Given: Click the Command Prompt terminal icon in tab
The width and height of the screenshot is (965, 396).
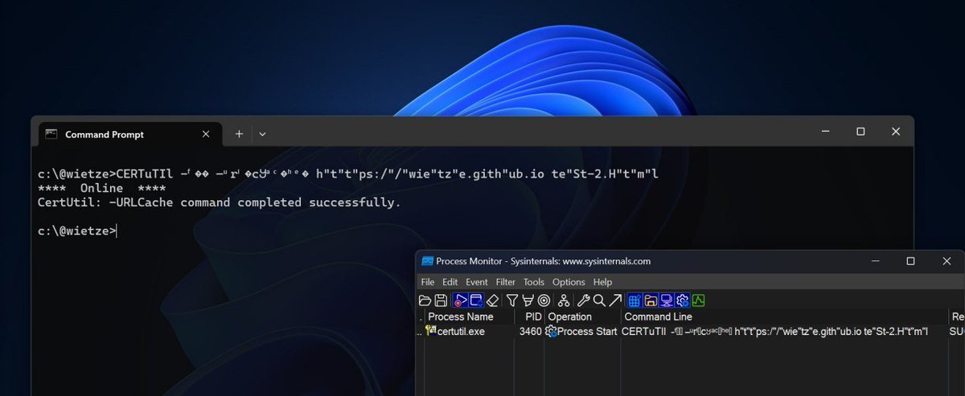Looking at the screenshot, I should 51,134.
